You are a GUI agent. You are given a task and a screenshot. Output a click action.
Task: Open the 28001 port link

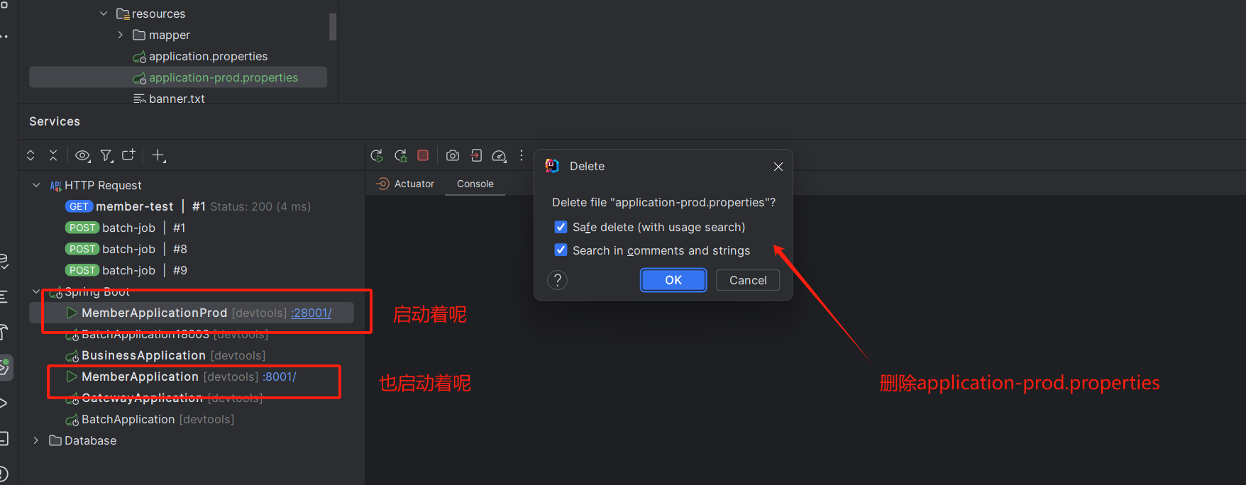311,313
